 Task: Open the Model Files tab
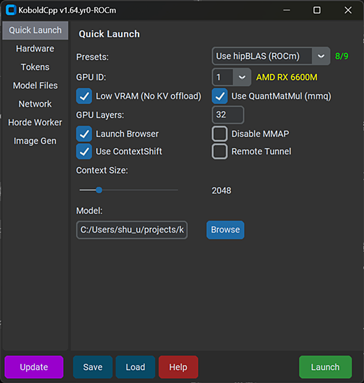[x=35, y=86]
